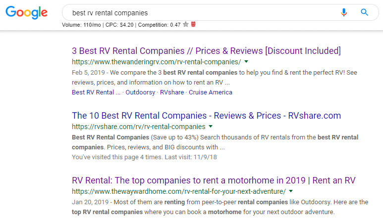The width and height of the screenshot is (383, 223).
Task: Open the '3 Best RV Rental Companies' result
Action: tap(206, 51)
